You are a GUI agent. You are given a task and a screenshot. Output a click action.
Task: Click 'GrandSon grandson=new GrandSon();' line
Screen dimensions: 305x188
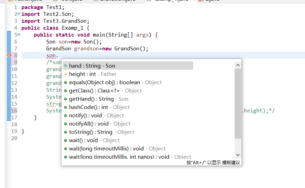click(x=97, y=49)
